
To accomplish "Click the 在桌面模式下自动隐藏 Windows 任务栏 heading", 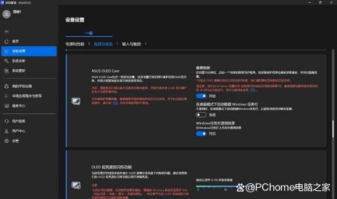I will 227,104.
